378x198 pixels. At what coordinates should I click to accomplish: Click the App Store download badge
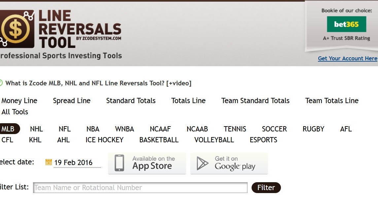point(147,163)
